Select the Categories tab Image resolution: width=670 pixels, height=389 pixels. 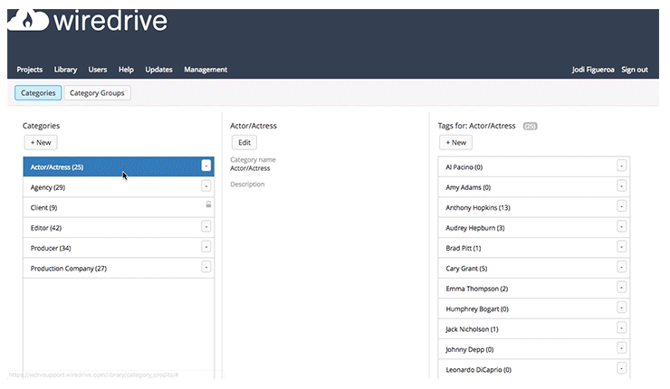coord(38,93)
